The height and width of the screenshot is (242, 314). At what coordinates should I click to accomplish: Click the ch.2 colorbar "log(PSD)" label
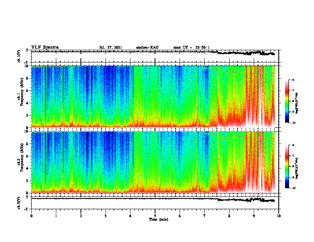click(297, 168)
